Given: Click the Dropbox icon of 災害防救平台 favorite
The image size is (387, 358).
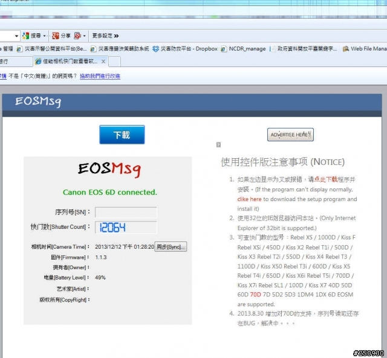Looking at the screenshot, I should point(155,49).
